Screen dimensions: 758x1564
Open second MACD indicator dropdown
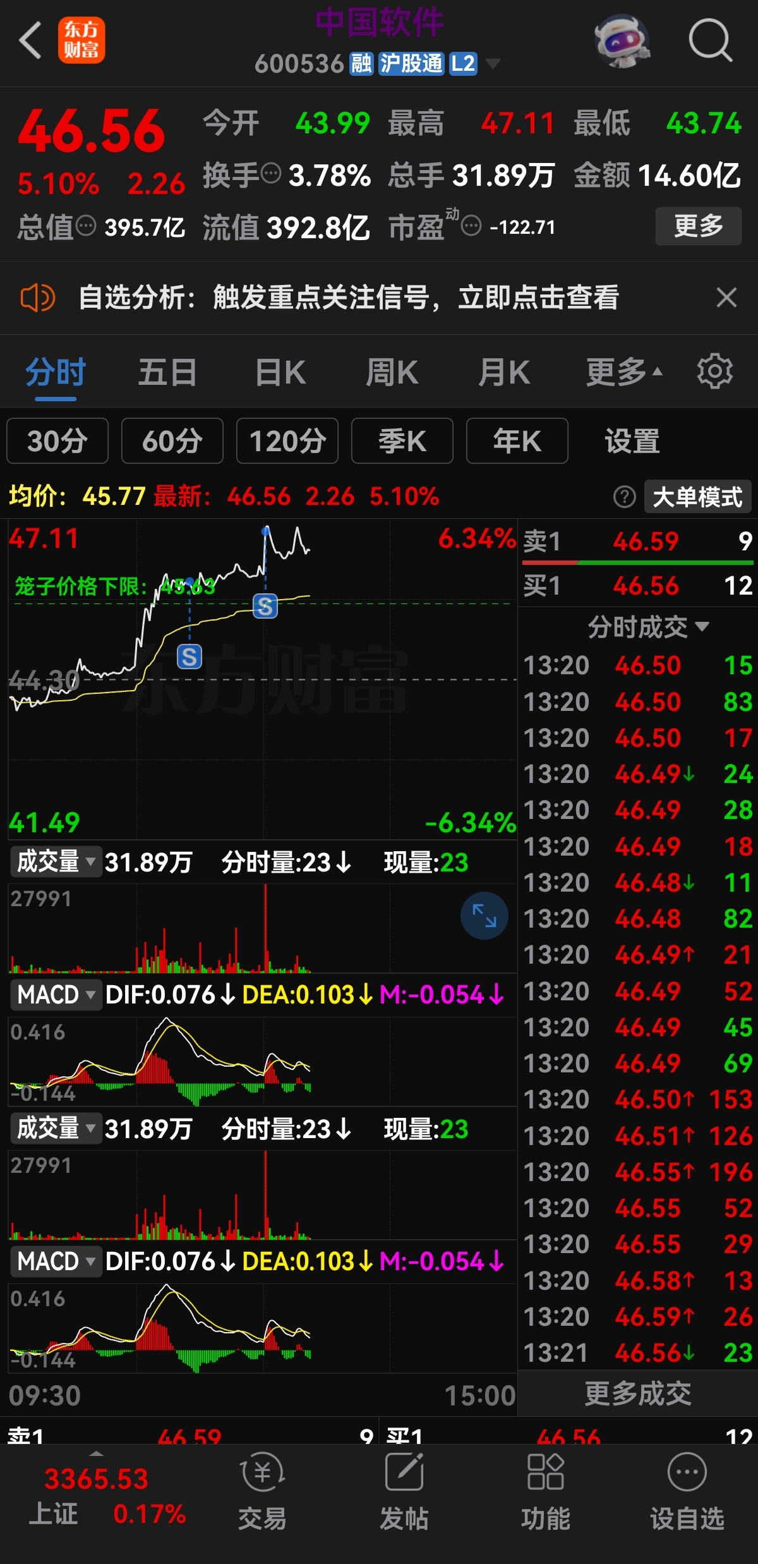[56, 1261]
